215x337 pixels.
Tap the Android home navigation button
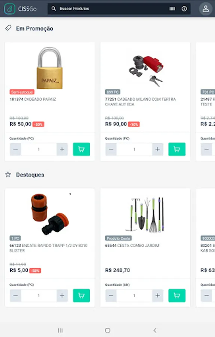coord(107,330)
